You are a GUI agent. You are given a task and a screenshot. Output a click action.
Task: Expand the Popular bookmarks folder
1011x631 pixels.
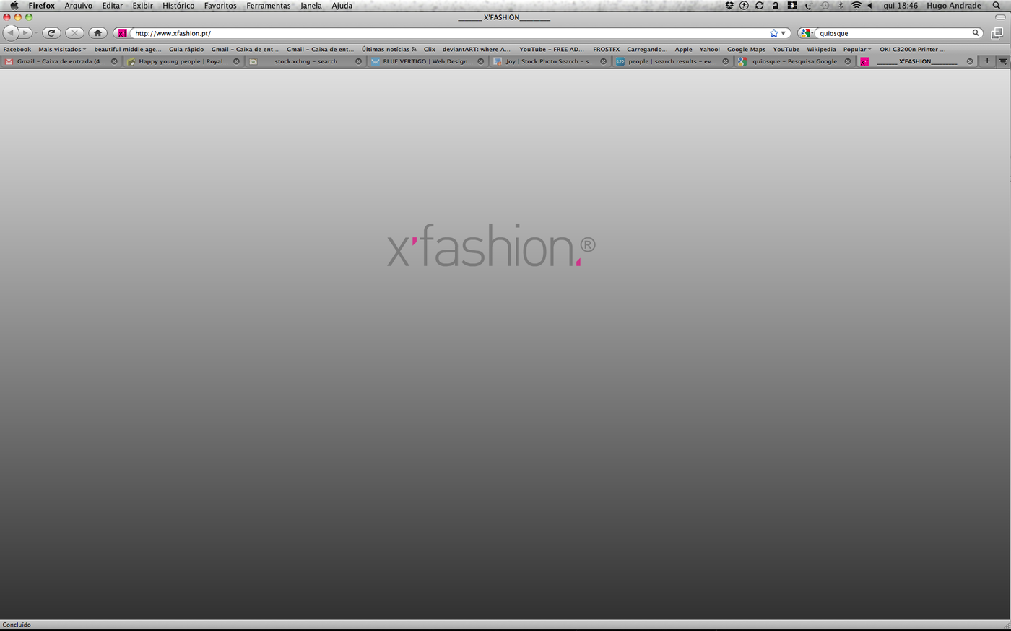click(x=857, y=50)
